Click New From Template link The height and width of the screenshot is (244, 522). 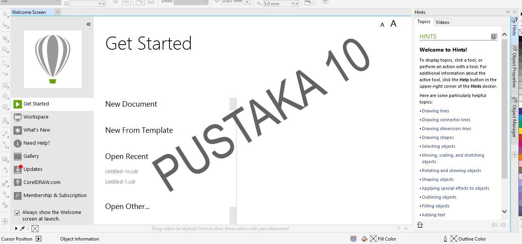pos(139,130)
